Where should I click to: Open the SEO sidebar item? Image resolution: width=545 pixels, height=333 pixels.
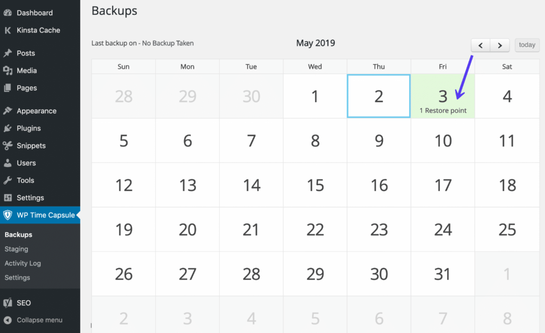tap(23, 303)
